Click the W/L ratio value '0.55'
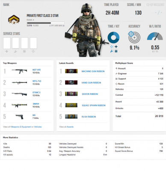Viewport: 166px width, 171px height. pos(155,47)
